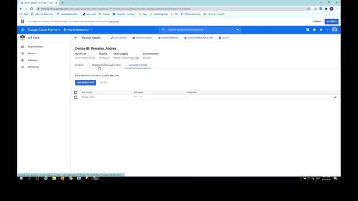Open File Explorer from the taskbar

click(x=54, y=179)
